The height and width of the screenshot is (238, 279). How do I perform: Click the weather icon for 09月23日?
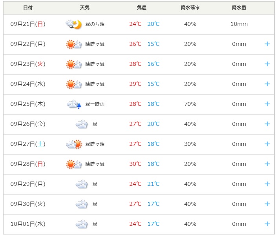pyautogui.click(x=73, y=64)
